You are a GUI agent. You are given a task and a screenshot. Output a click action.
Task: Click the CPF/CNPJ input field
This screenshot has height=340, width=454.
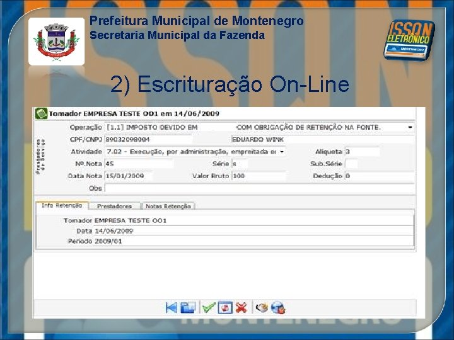148,140
